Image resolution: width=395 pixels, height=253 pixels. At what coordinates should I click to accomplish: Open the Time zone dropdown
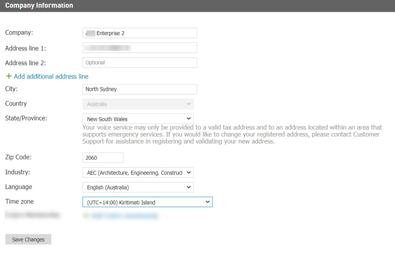(x=147, y=202)
